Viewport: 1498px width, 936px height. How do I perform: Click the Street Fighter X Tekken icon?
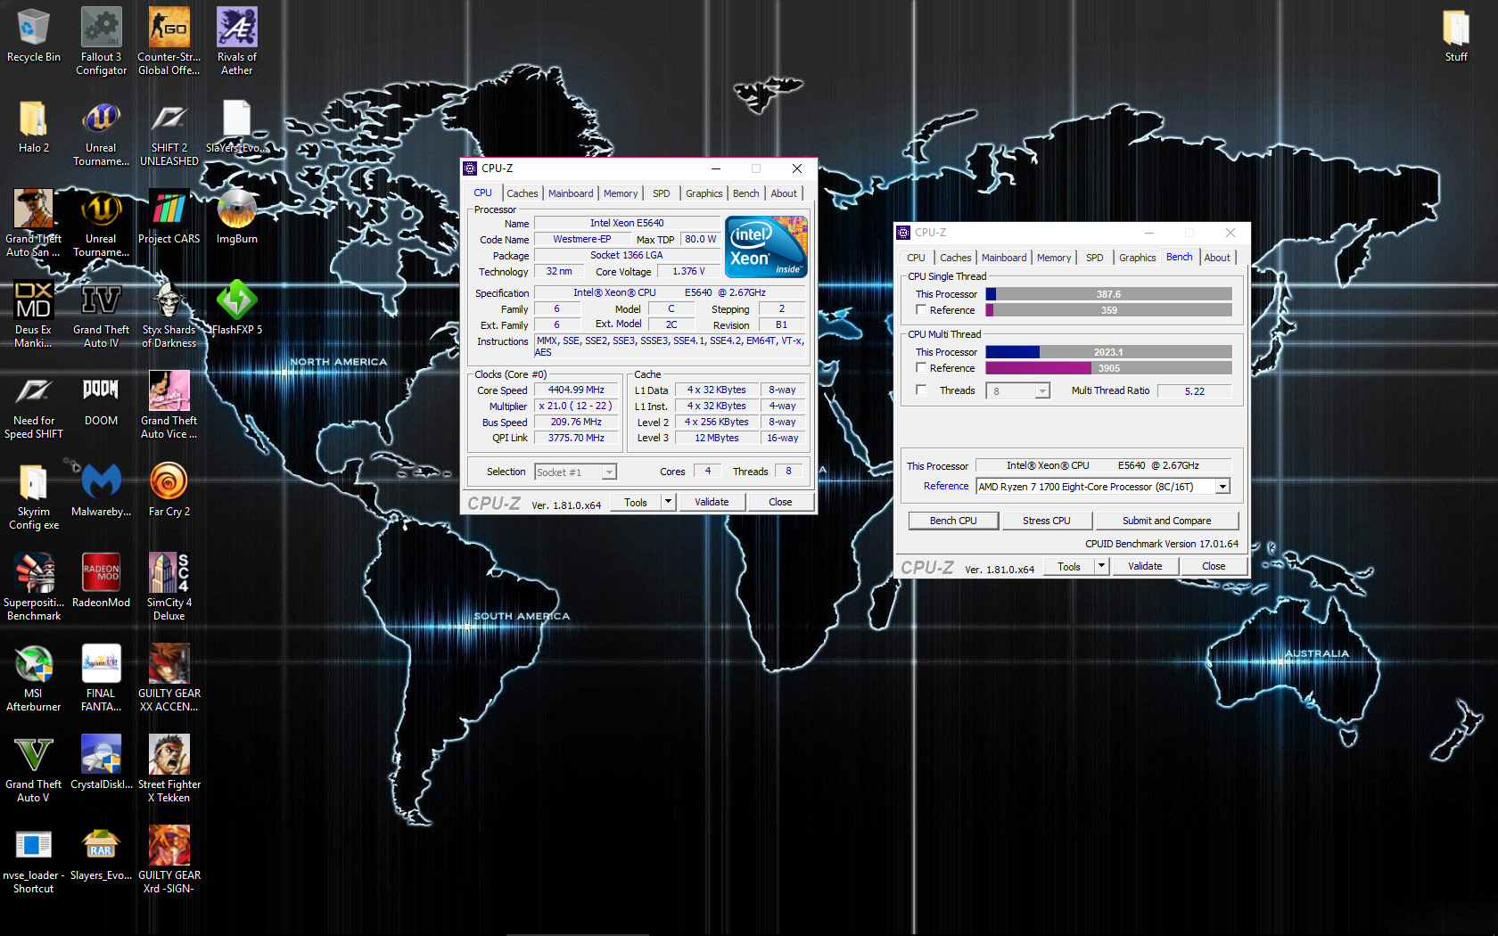click(x=169, y=768)
